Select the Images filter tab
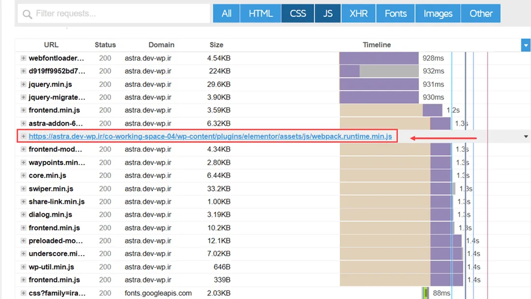 [438, 14]
